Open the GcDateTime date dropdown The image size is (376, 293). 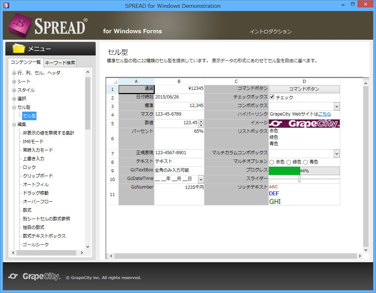point(201,179)
